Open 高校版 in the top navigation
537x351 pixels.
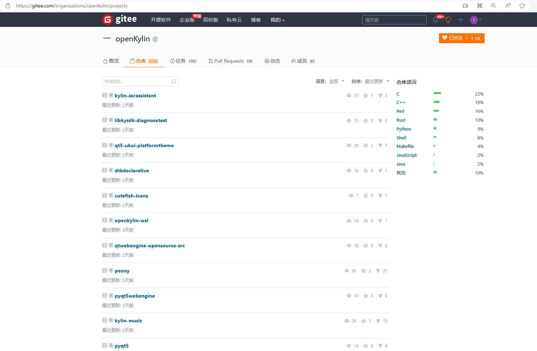tap(211, 20)
